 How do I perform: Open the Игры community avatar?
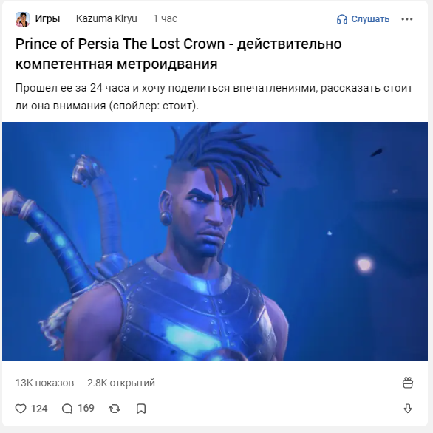22,19
